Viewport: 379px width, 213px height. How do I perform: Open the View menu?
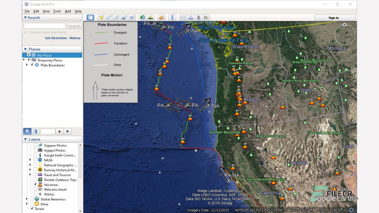[46, 11]
